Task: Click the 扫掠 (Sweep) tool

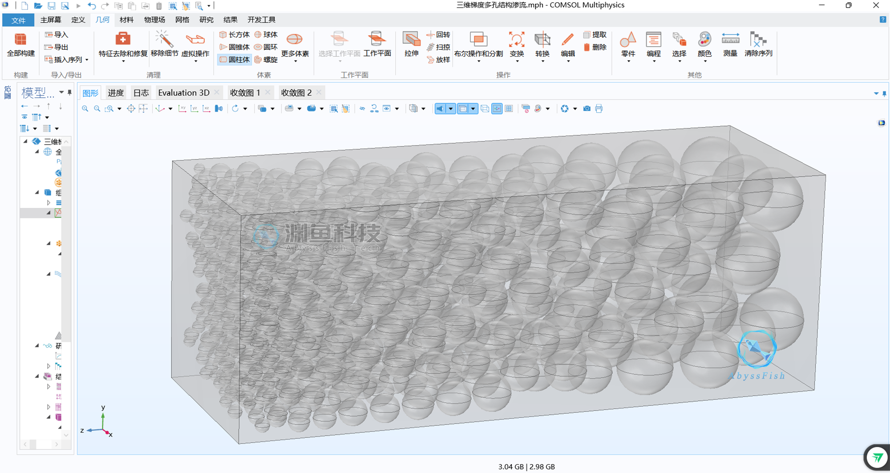Action: point(439,47)
